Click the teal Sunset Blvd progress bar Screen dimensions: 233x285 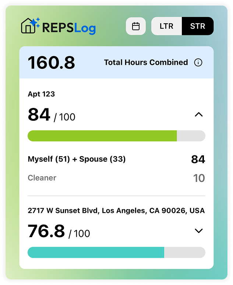[116, 252]
